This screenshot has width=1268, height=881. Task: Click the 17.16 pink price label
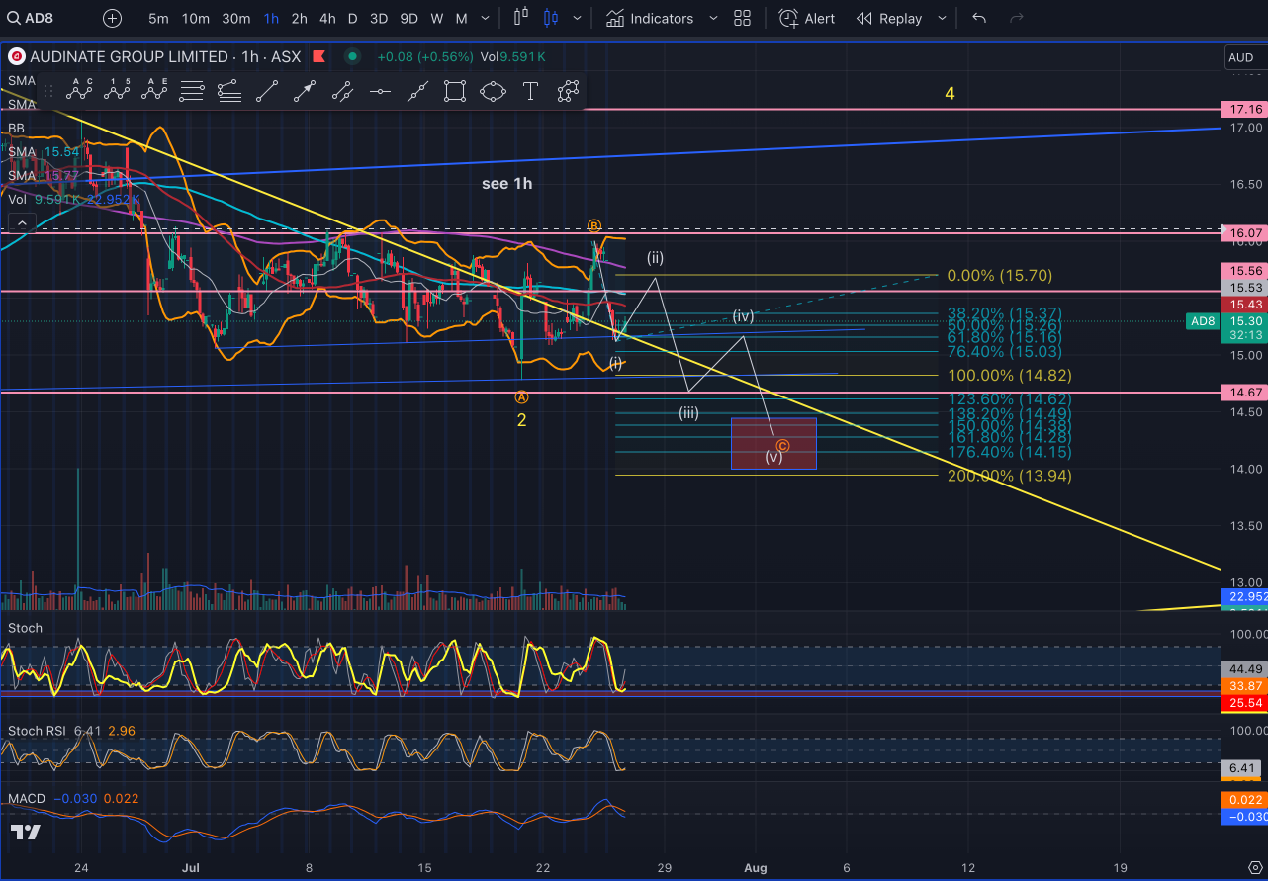click(x=1242, y=109)
